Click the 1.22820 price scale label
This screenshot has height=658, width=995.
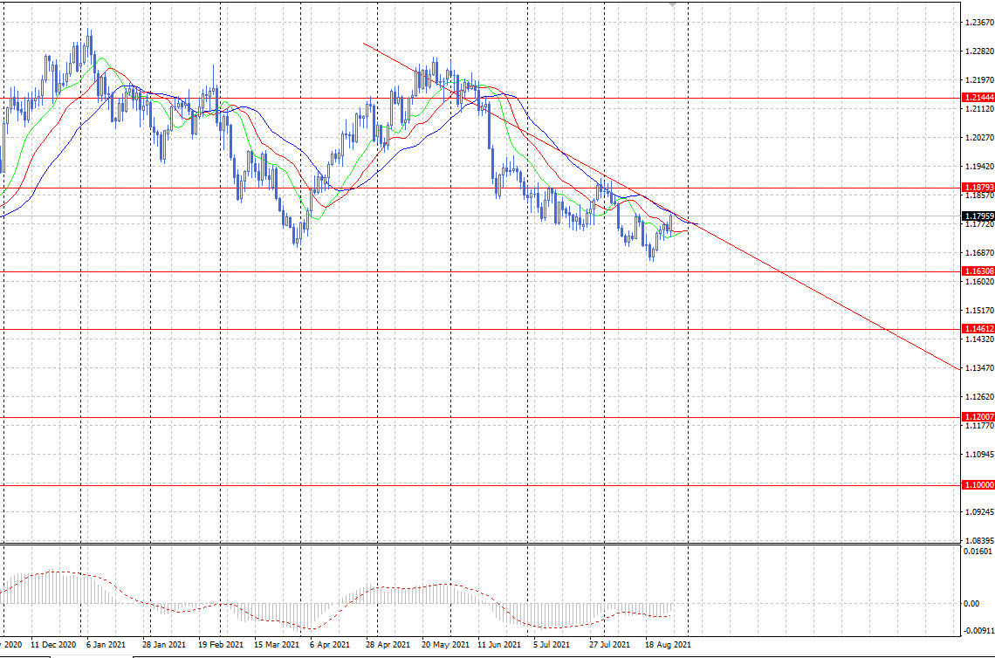point(979,51)
